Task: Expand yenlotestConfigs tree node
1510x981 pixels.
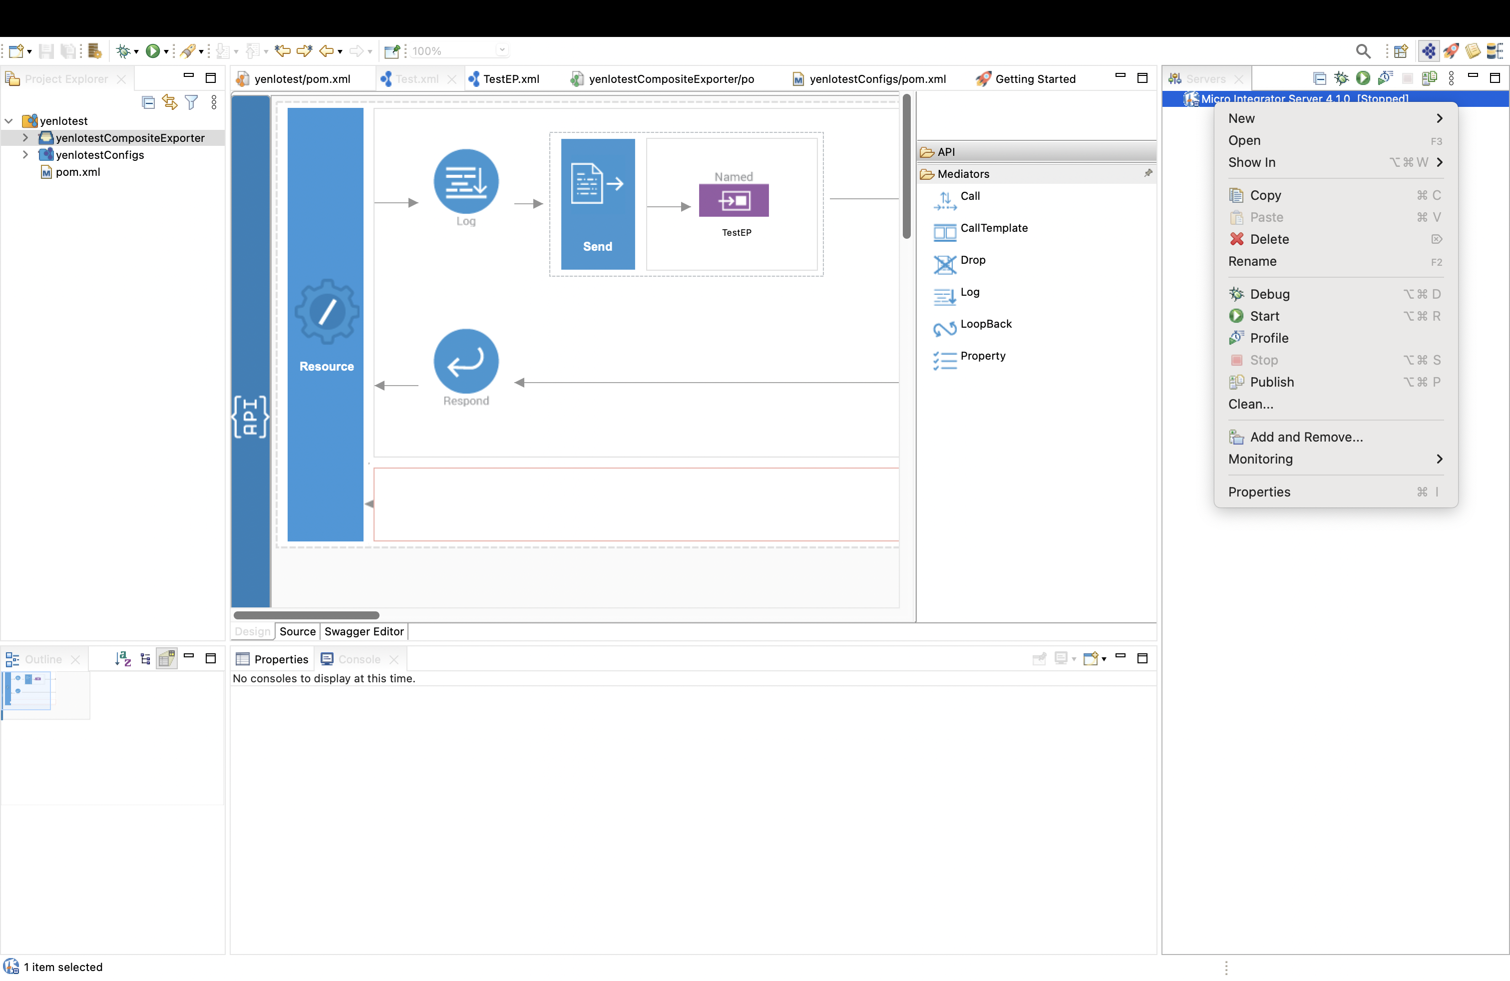Action: coord(25,155)
